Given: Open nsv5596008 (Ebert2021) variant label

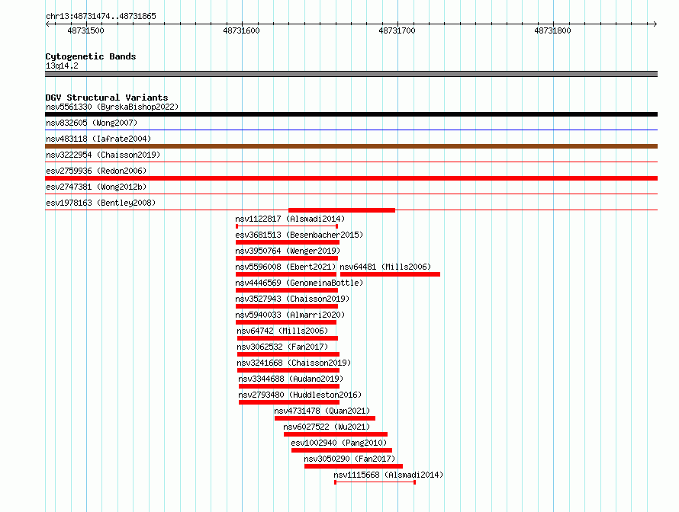Looking at the screenshot, I should coord(285,267).
